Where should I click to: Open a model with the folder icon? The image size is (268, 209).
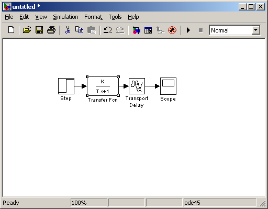[x=27, y=30]
